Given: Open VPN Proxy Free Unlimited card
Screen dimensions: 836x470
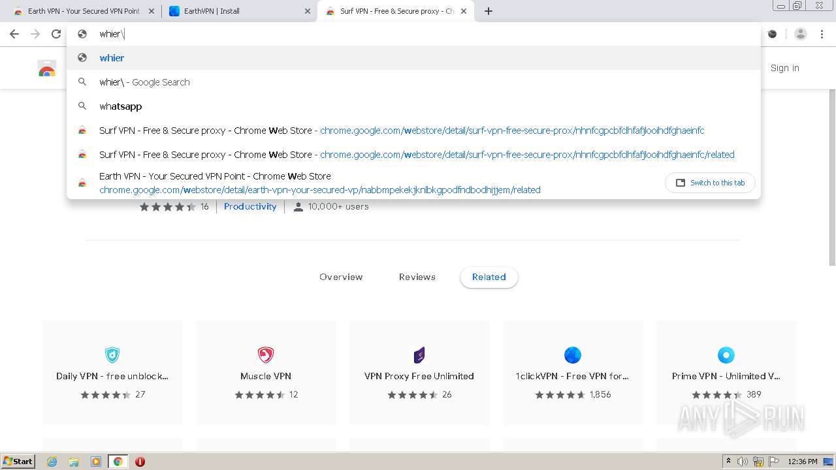Looking at the screenshot, I should point(419,372).
